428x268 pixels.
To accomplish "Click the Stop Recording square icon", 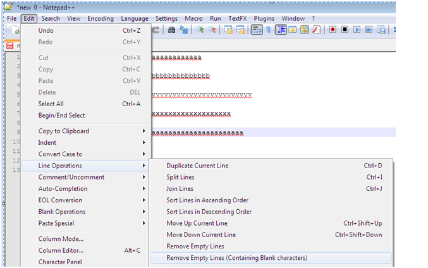I will point(345,29).
